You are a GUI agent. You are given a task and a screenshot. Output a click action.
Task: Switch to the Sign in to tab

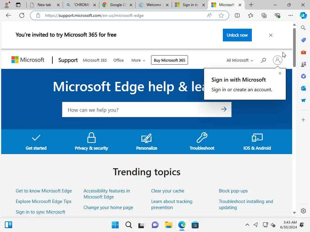point(190,5)
